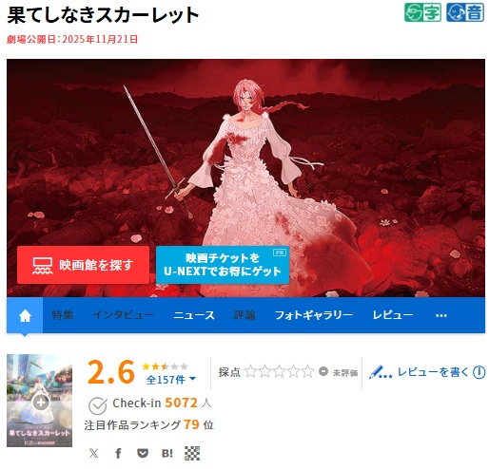Switch to the ニュース tab

(194, 315)
